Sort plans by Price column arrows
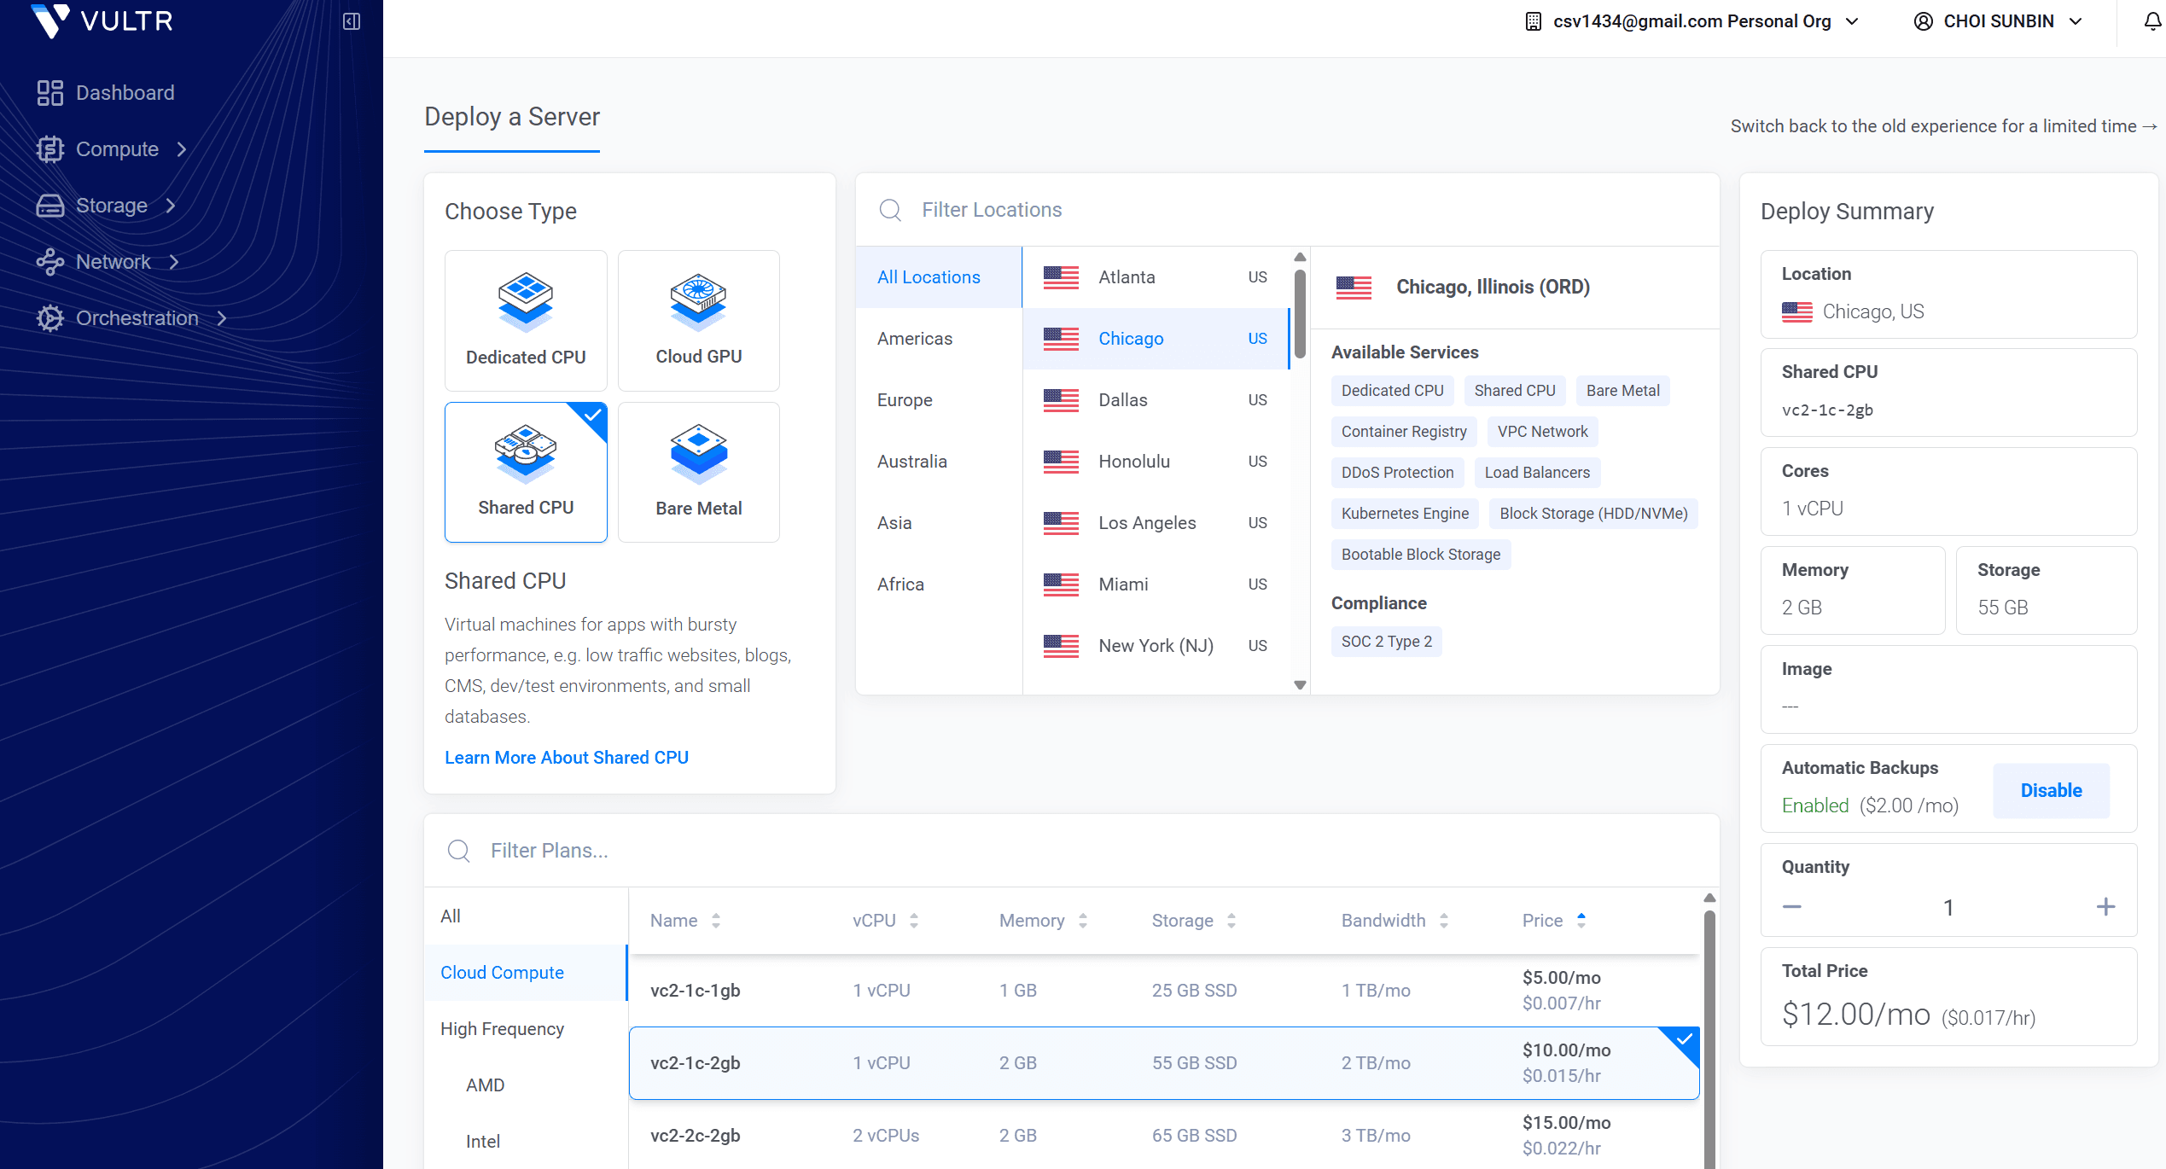The width and height of the screenshot is (2166, 1169). [x=1581, y=920]
